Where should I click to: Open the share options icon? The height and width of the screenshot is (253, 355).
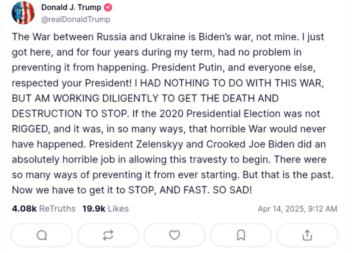tap(307, 235)
